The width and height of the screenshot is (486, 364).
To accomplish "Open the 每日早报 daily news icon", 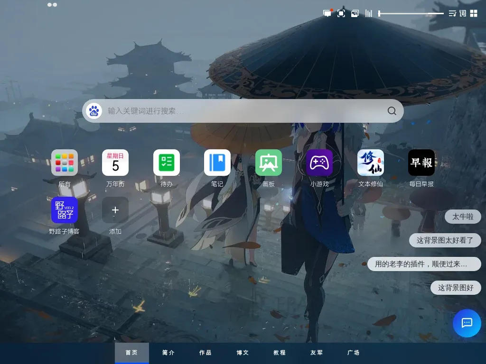I will [x=421, y=163].
